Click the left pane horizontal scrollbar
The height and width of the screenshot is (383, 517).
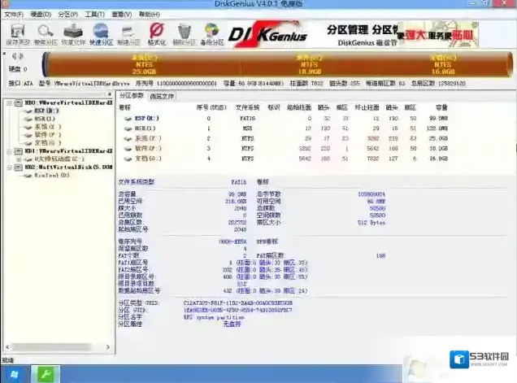coord(57,351)
